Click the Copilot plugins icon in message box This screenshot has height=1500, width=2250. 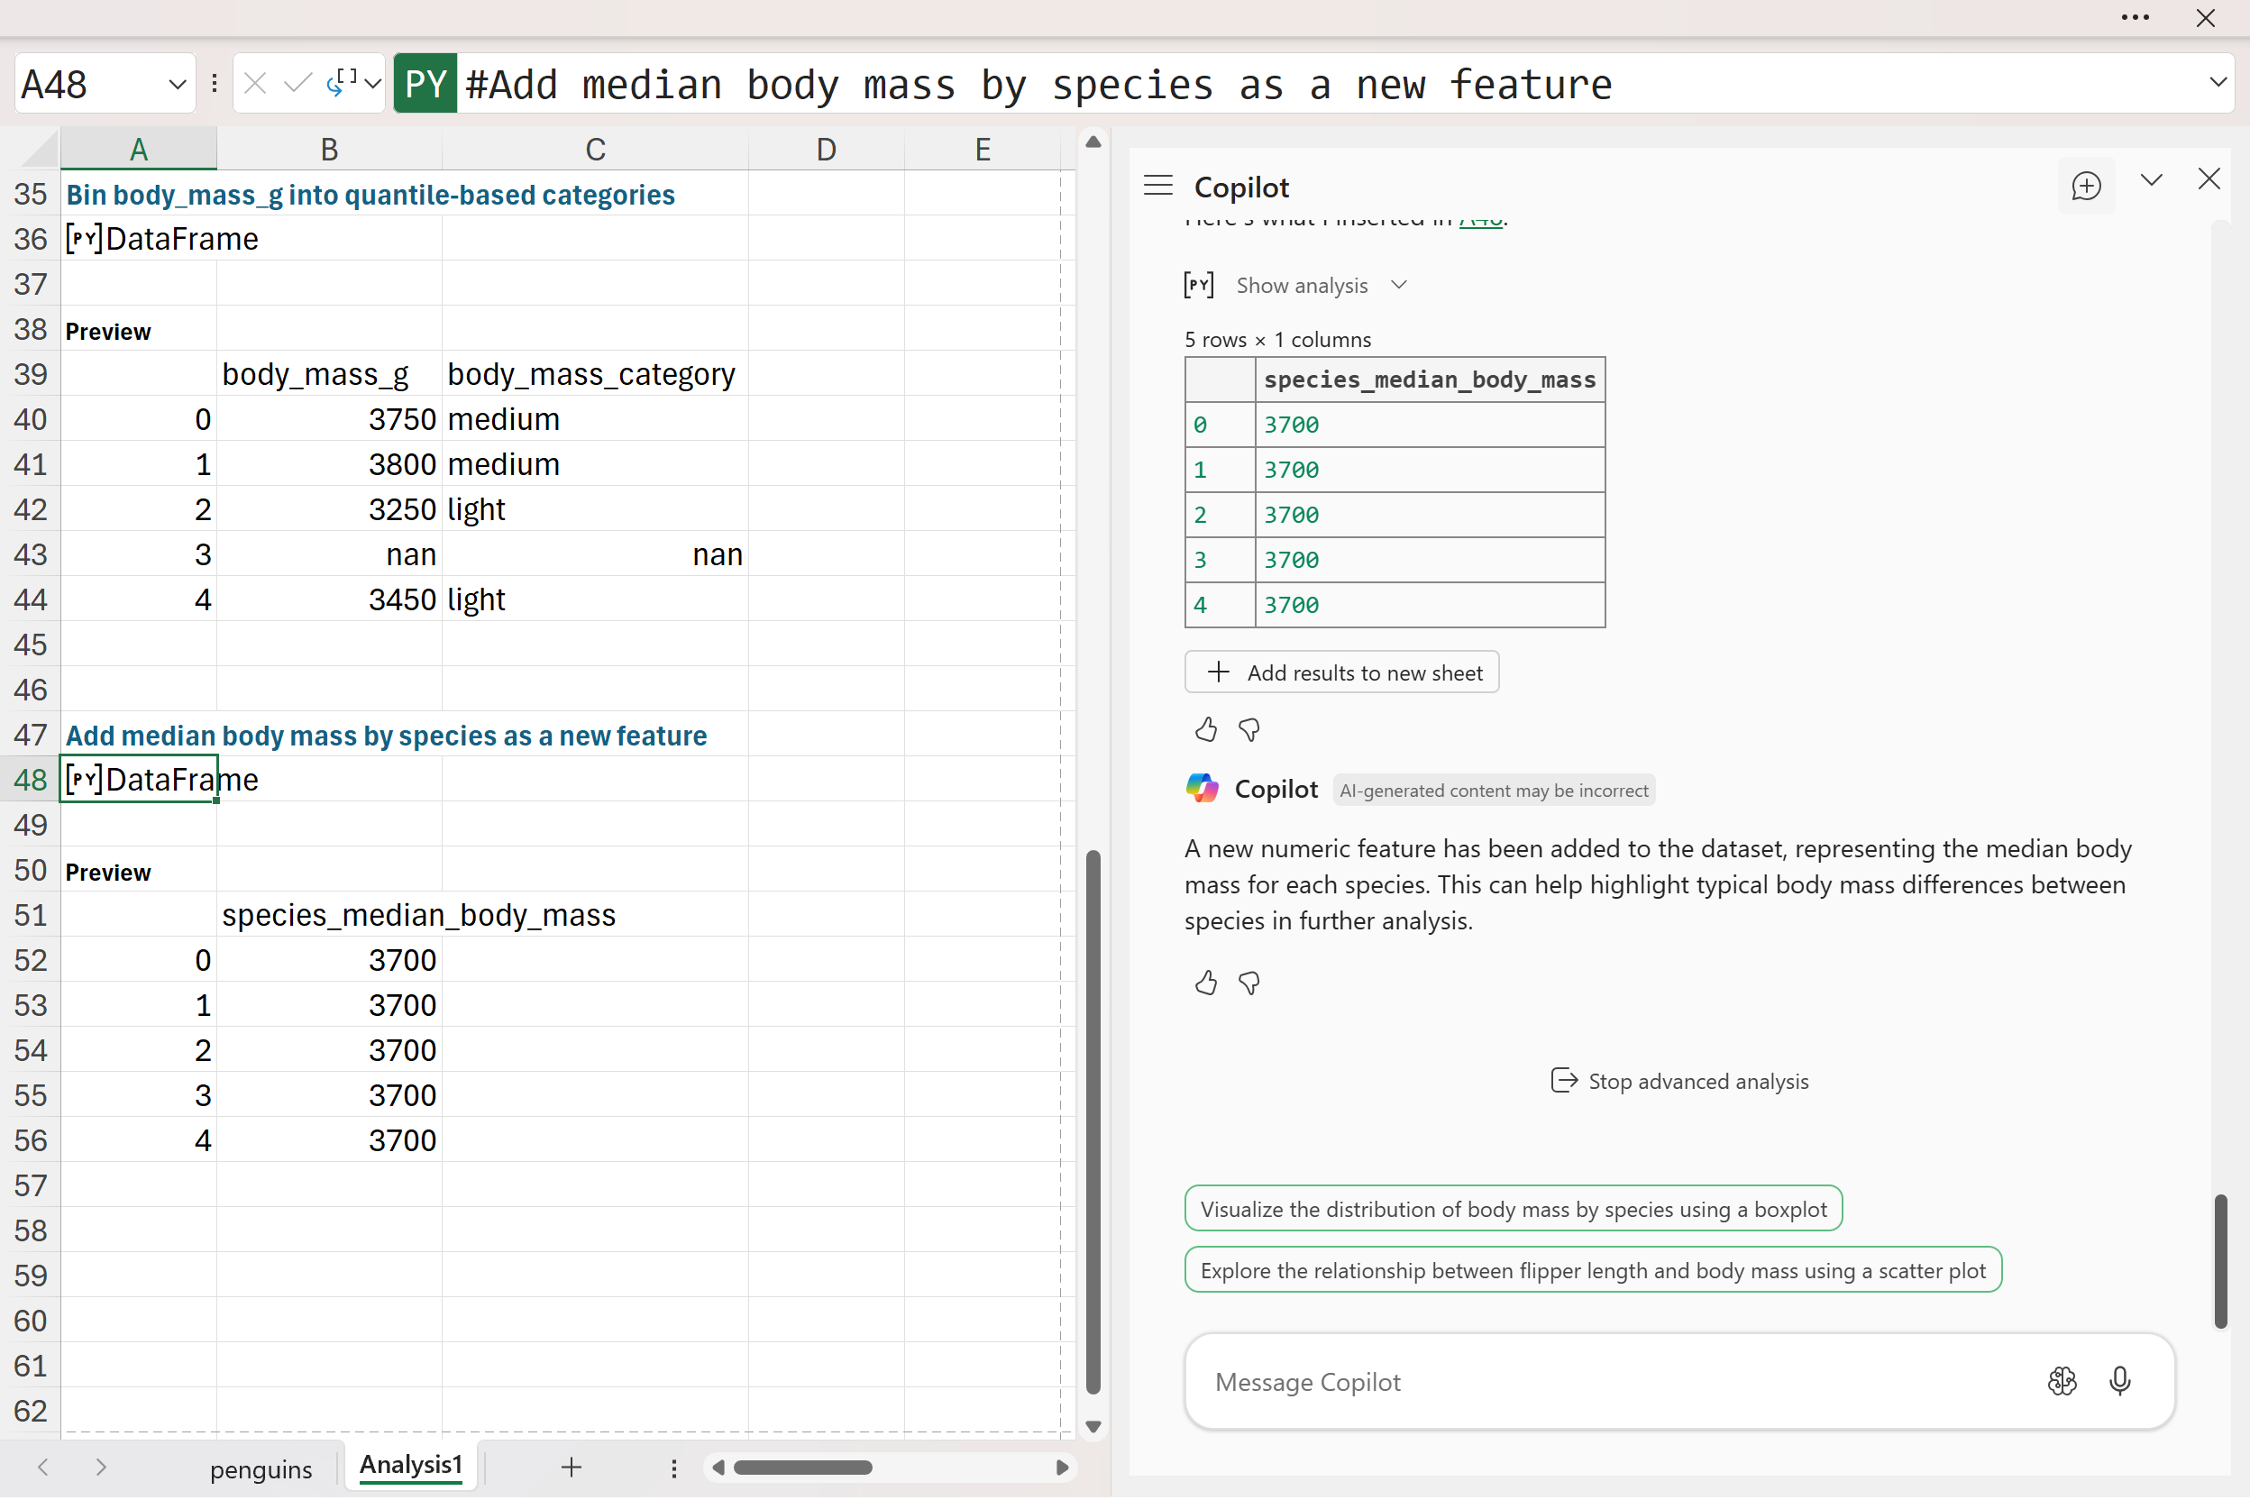click(2062, 1381)
